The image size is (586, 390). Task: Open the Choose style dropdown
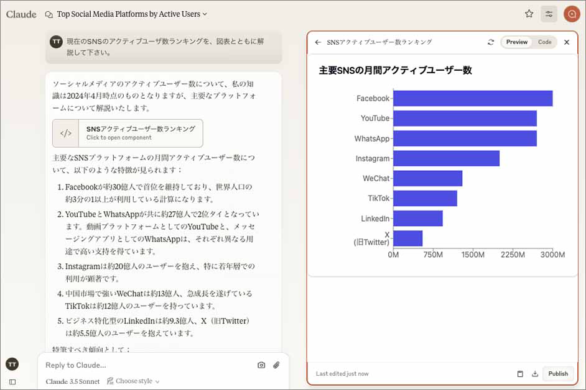pyautogui.click(x=133, y=381)
